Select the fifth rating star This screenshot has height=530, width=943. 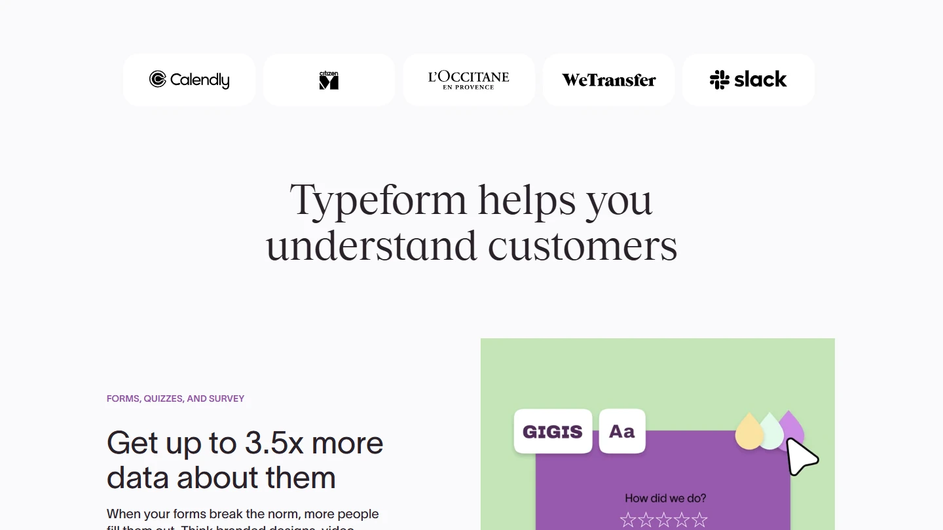click(699, 520)
